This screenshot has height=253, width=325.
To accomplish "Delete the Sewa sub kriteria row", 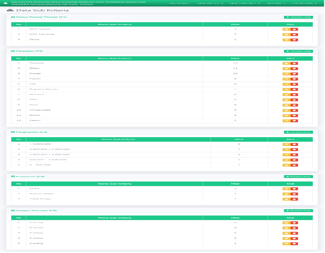I will (x=294, y=40).
